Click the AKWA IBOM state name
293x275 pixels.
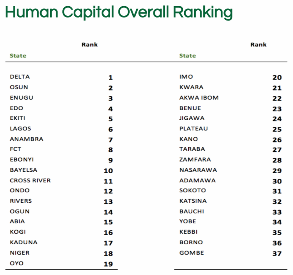click(199, 98)
